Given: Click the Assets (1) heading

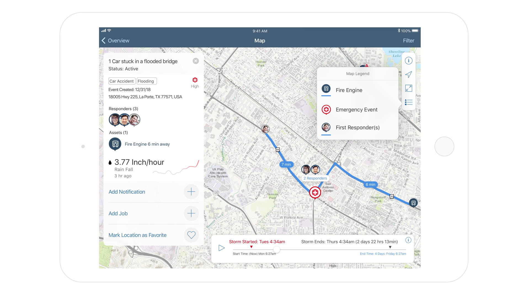Looking at the screenshot, I should point(118,133).
